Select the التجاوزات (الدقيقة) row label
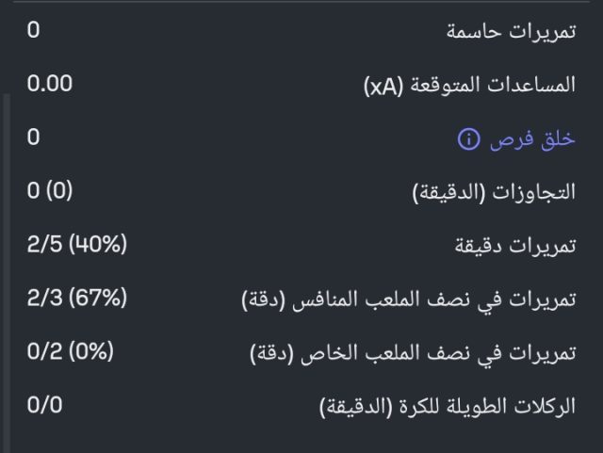The width and height of the screenshot is (603, 453). coord(494,193)
